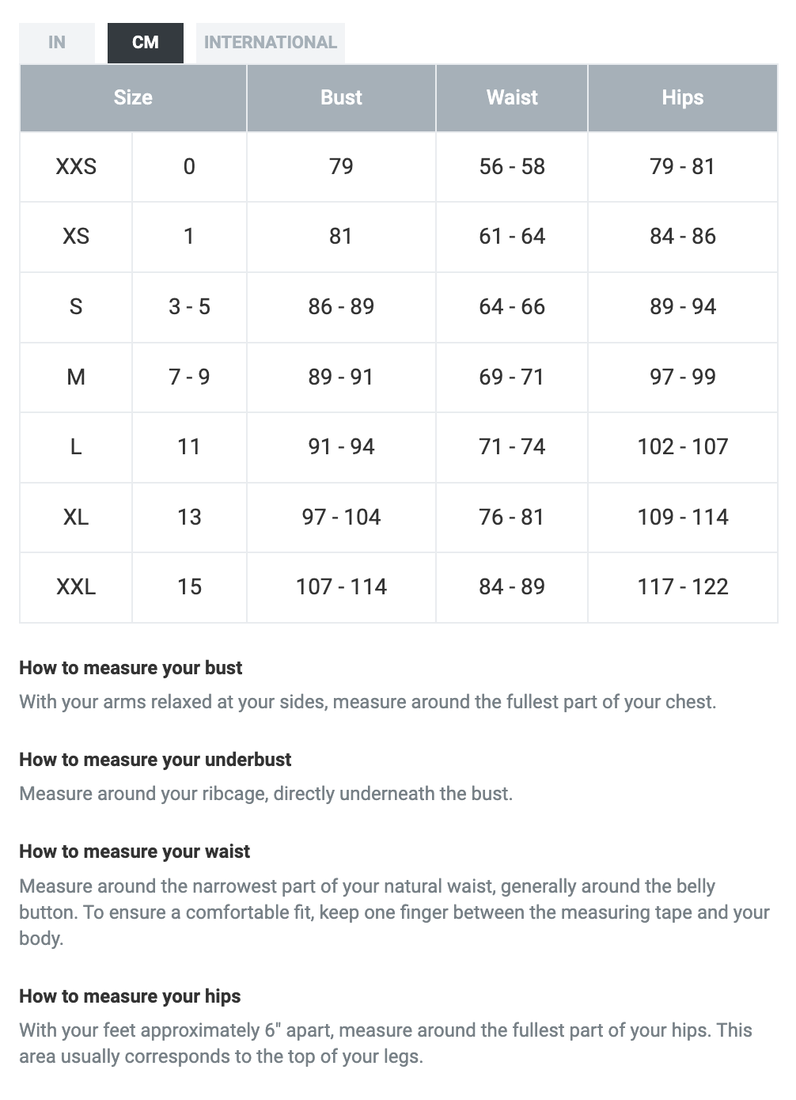The width and height of the screenshot is (796, 1100).
Task: Click the M size label cell
Action: tap(76, 377)
